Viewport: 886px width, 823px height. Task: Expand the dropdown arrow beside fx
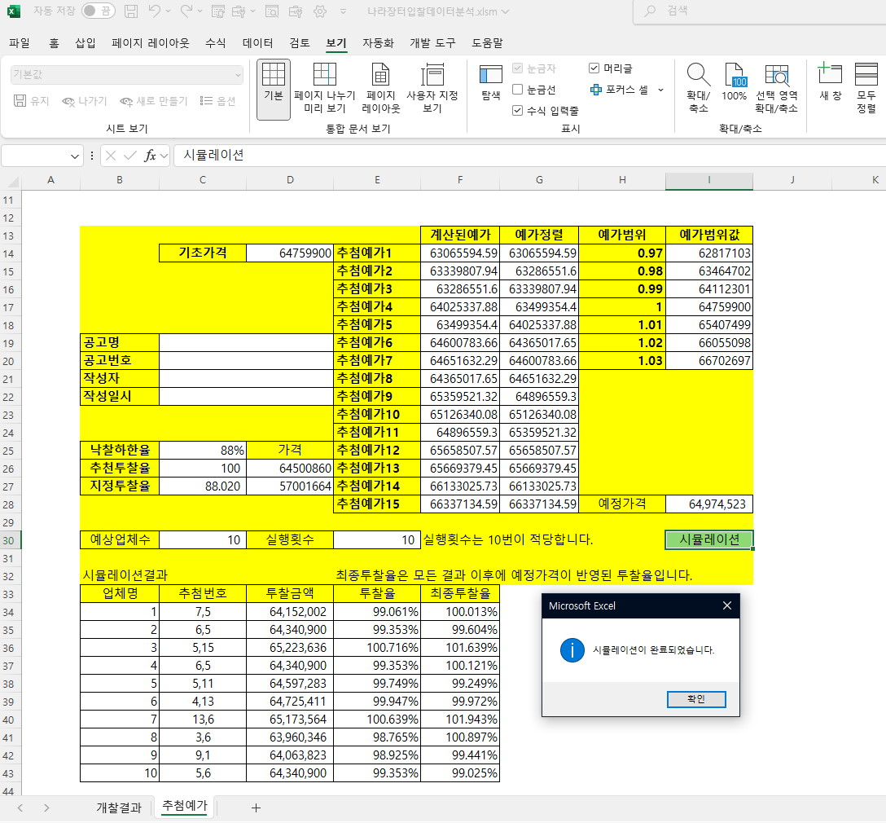click(164, 156)
